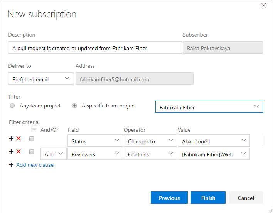This screenshot has height=213, width=273.
Task: Expand the Abandoned value dropdown
Action: [213, 141]
